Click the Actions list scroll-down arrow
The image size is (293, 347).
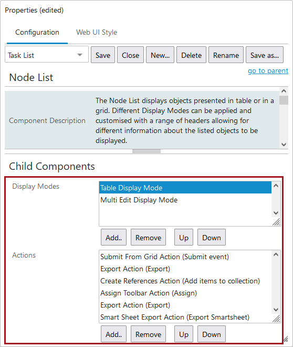276,309
